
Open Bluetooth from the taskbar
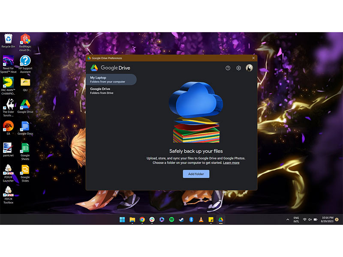pyautogui.click(x=191, y=220)
